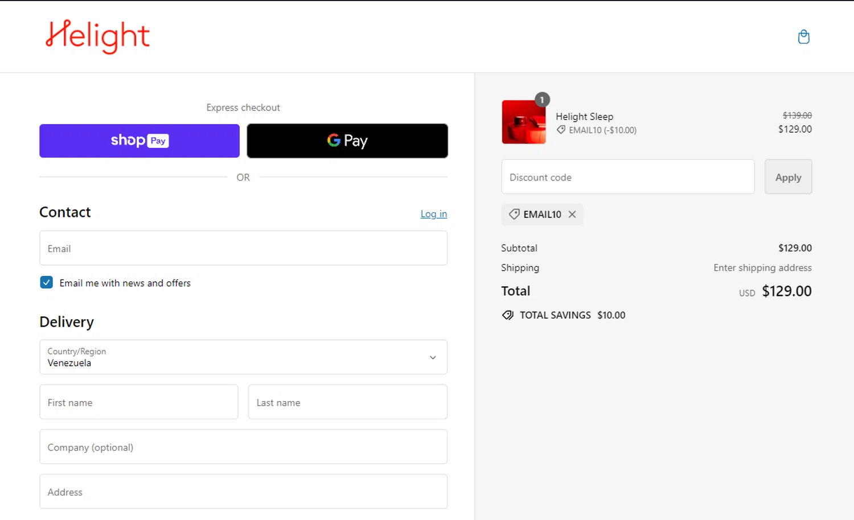Click the Helight Sleep product thumbnail
Viewport: 854px width, 520px height.
click(x=524, y=122)
